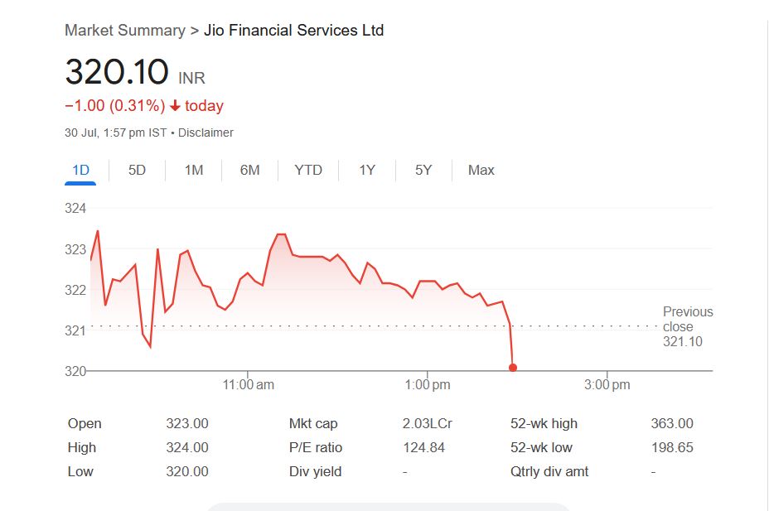The height and width of the screenshot is (511, 769).
Task: Open the Disclaimer link
Action: (206, 133)
